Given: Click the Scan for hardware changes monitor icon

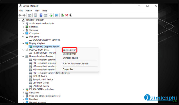Looking at the screenshot, I should coord(57,15).
